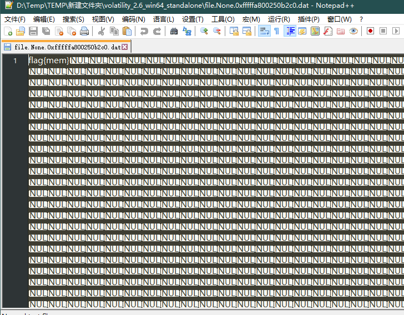Image resolution: width=404 pixels, height=315 pixels.
Task: Open the 文件(F) menu
Action: (15, 19)
